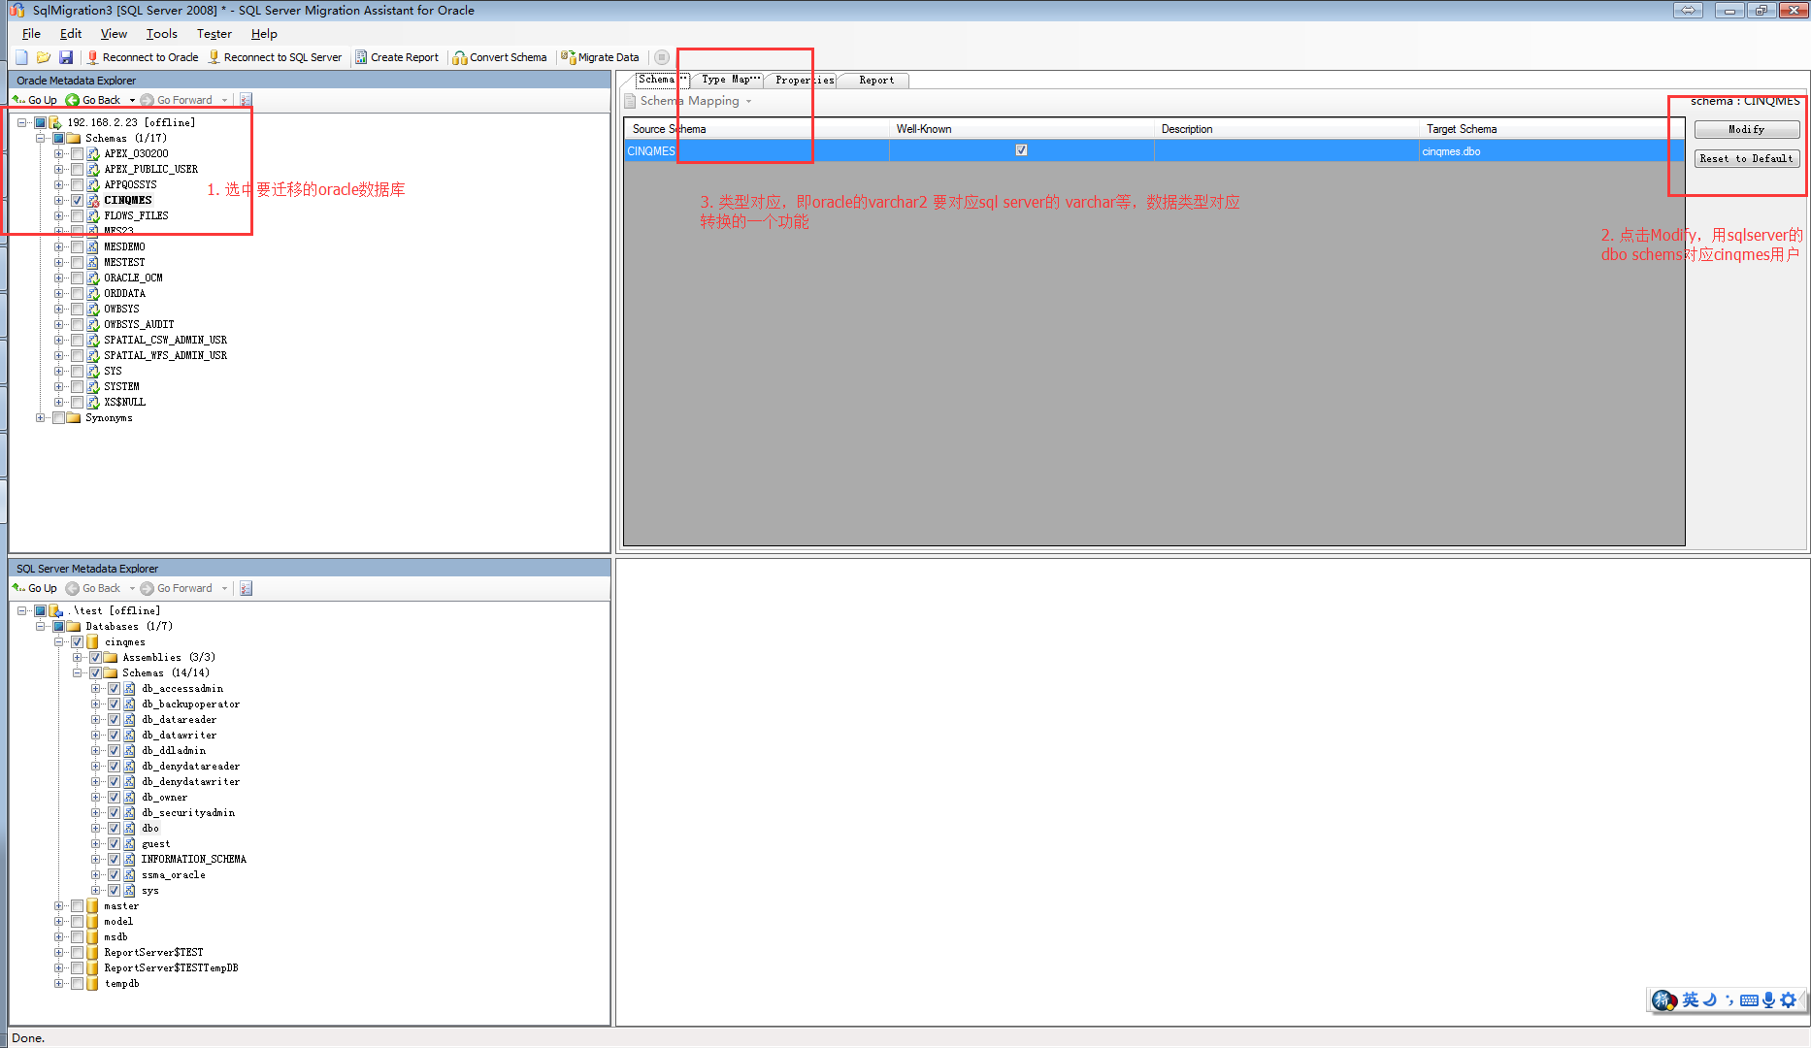Viewport: 1811px width, 1048px height.
Task: Select the SPATIAL_CSW_ADMIN_USR schema item
Action: [x=165, y=340]
